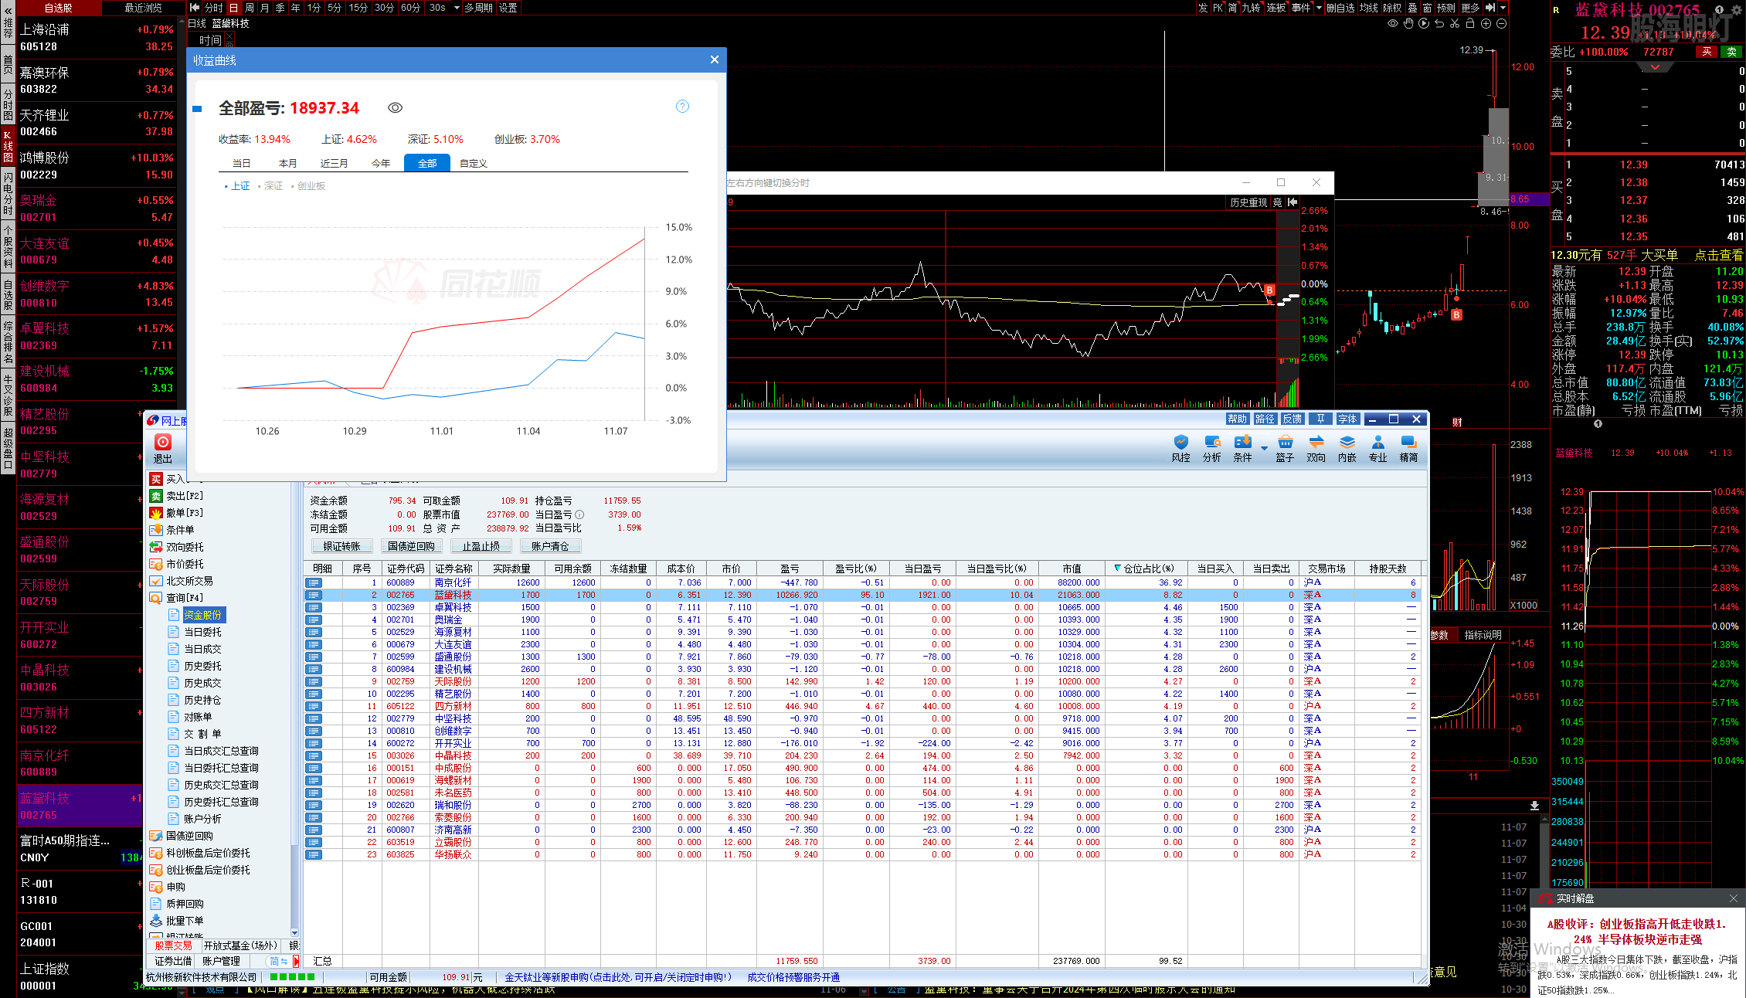The width and height of the screenshot is (1746, 998).
Task: Toggle the 简 simplified/traditional switch
Action: coord(278,961)
